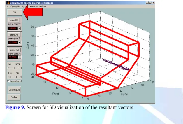This screenshot has width=183, height=124.
Task: Click the Azi azimuth slider track
Action: 14,68
